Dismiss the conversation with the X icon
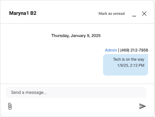This screenshot has width=155, height=117. click(144, 14)
